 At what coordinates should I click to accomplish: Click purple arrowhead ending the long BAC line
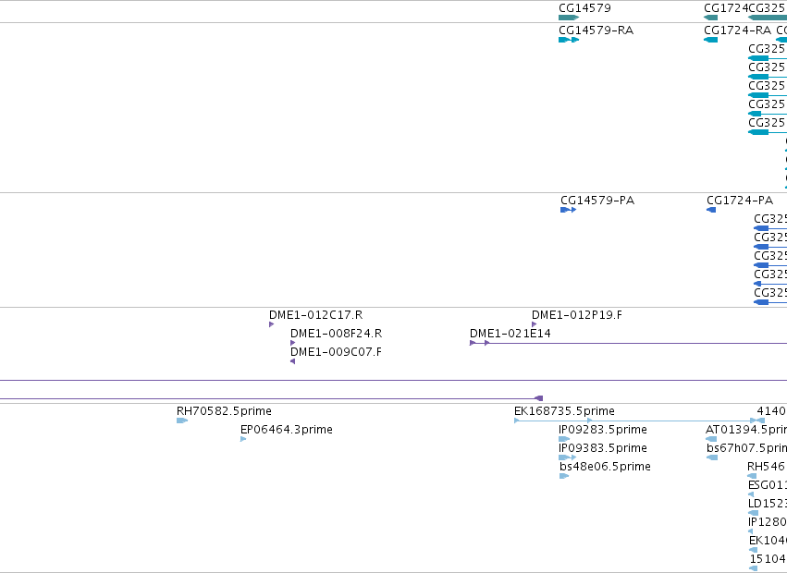538,398
